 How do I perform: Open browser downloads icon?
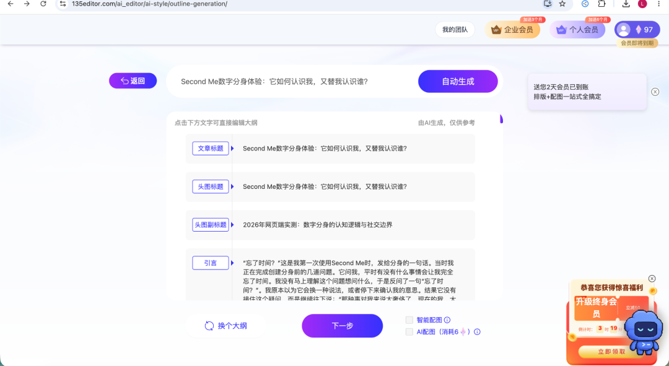click(x=626, y=4)
